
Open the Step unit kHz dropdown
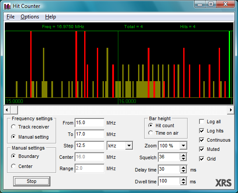[x=129, y=146]
